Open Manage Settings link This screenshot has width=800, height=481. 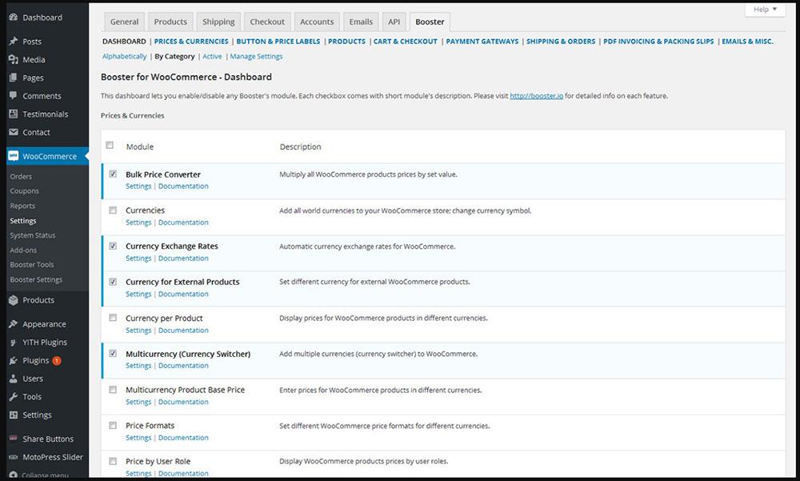click(256, 56)
